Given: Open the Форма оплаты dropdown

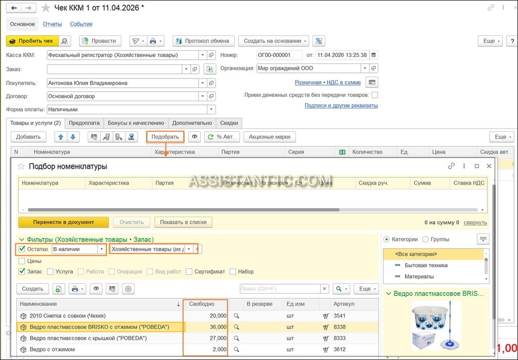Looking at the screenshot, I should [211, 109].
